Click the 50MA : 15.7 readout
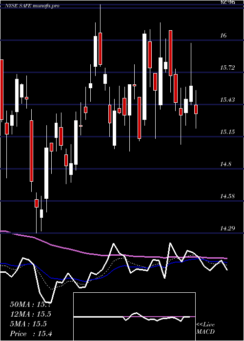Screen dimensions: 244x341 pos(31,304)
